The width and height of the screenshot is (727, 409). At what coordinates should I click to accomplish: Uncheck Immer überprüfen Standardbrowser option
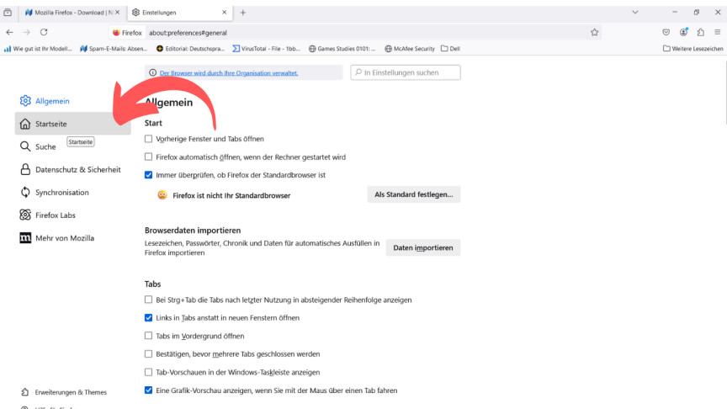(x=148, y=175)
